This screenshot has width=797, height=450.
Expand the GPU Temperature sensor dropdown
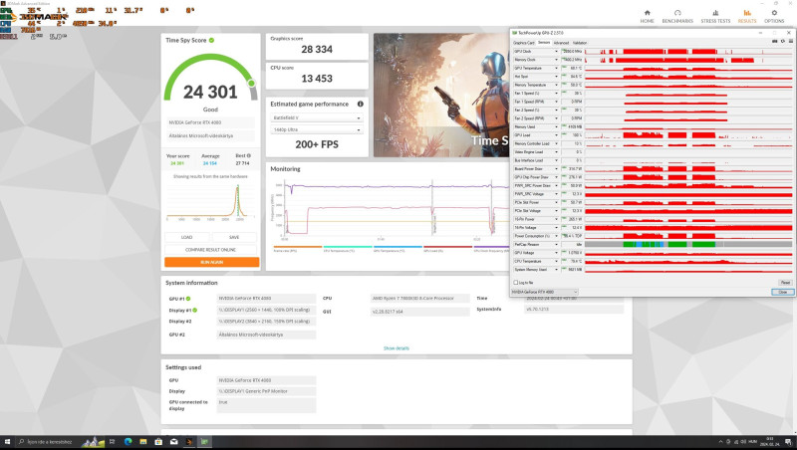[x=556, y=68]
